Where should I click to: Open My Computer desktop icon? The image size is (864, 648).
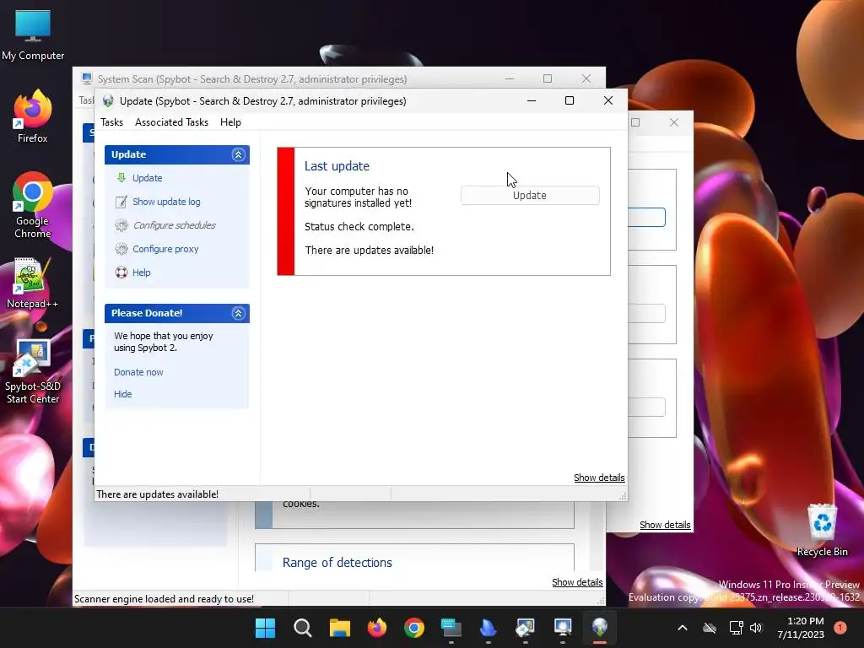pos(33,35)
